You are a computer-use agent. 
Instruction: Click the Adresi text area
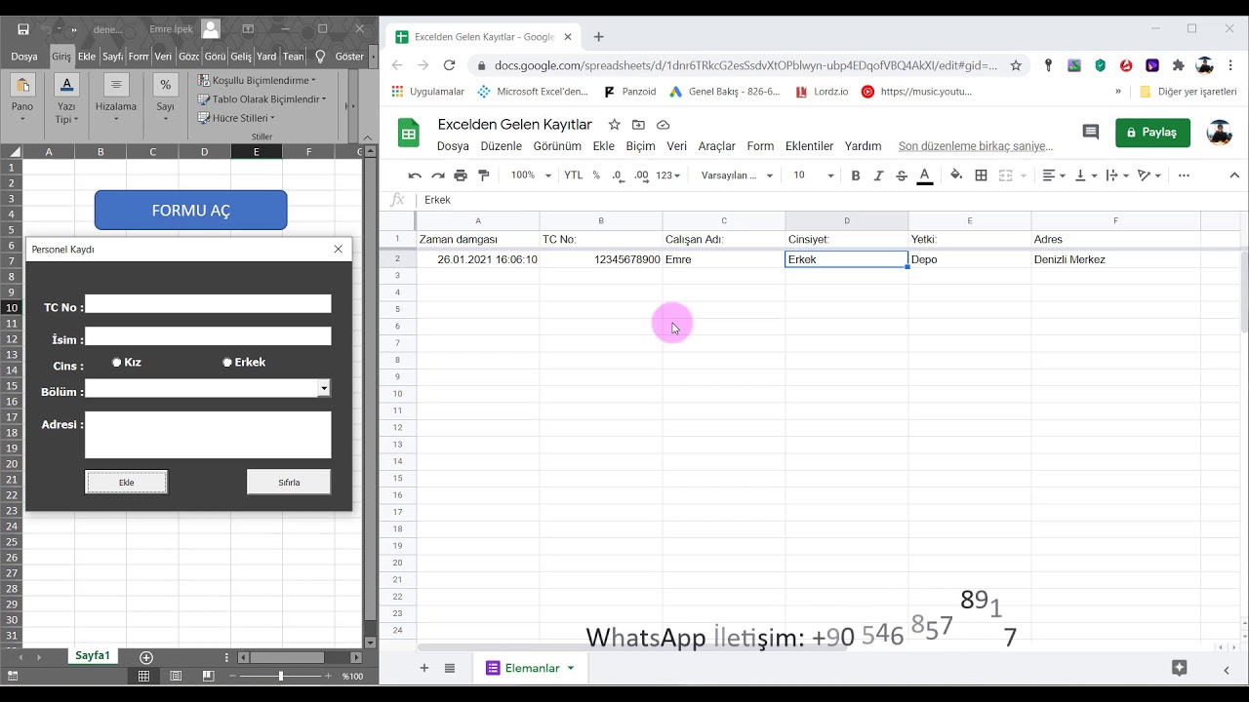pos(208,435)
